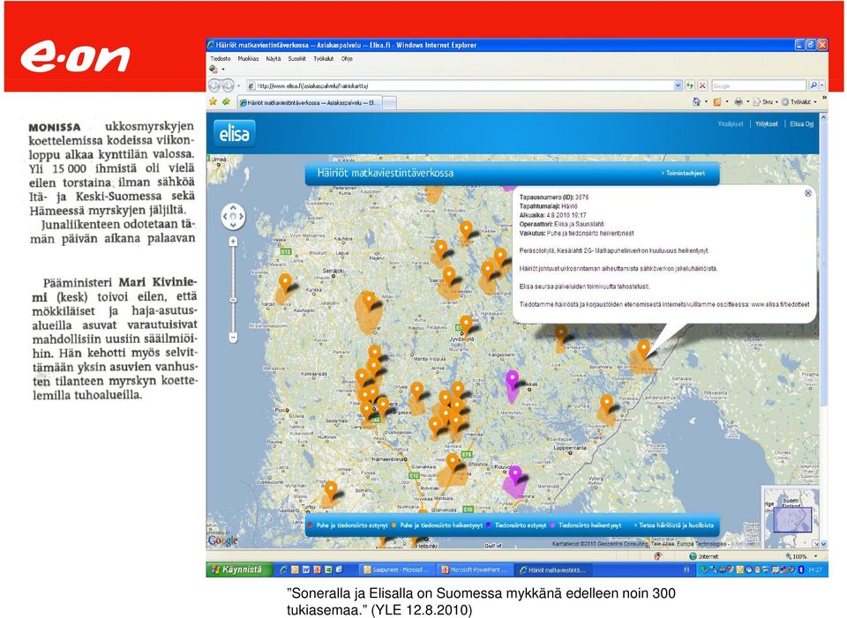Click the Puhe ja tiedonsiirto estynyt legend
847x618 pixels.
click(348, 525)
